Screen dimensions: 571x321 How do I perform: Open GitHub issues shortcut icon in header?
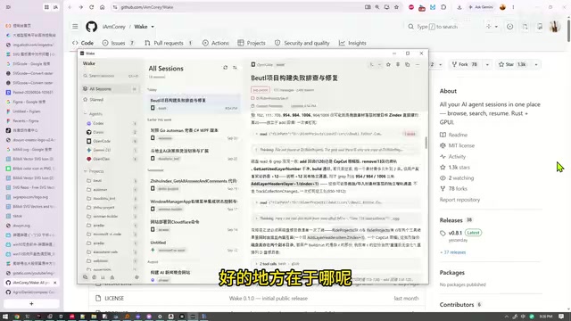point(509,27)
